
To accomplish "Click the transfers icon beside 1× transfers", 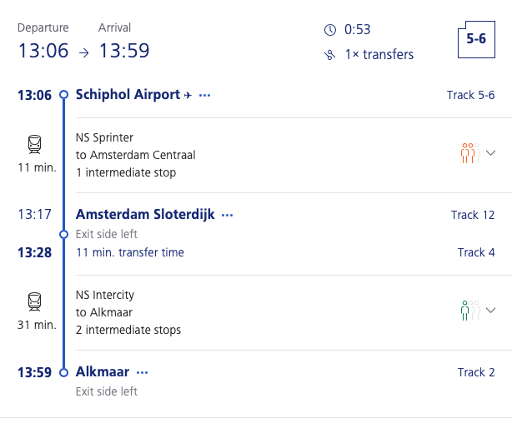I will click(x=329, y=55).
